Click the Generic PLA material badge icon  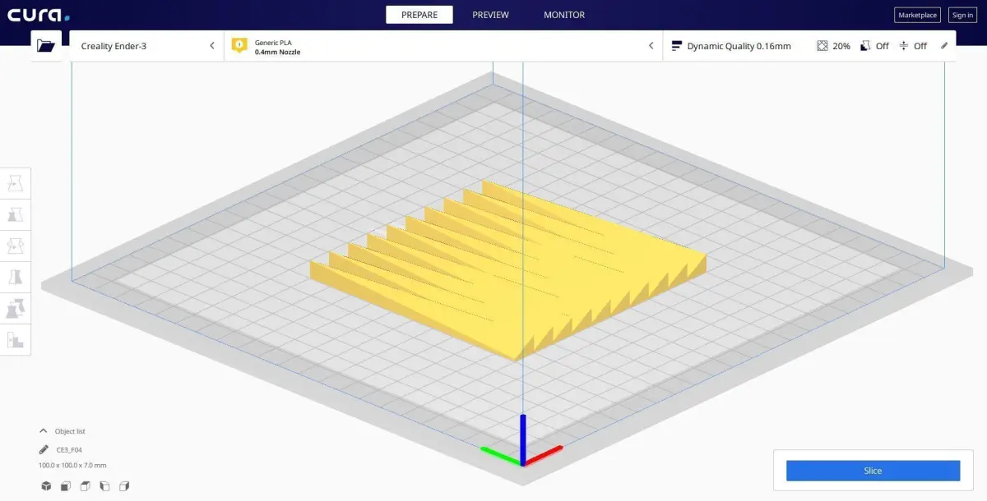click(239, 46)
